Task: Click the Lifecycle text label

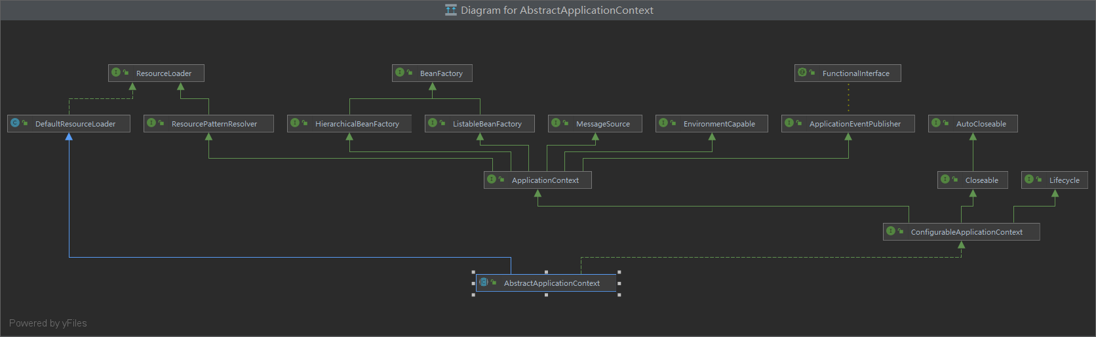Action: tap(1065, 180)
